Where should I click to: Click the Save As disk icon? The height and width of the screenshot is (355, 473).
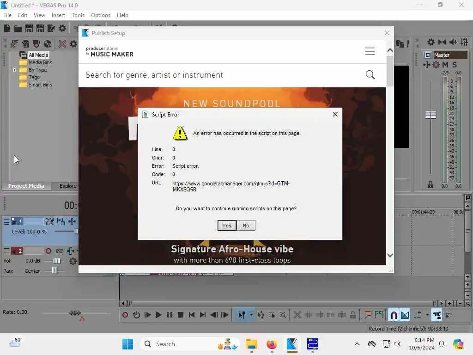[40, 28]
